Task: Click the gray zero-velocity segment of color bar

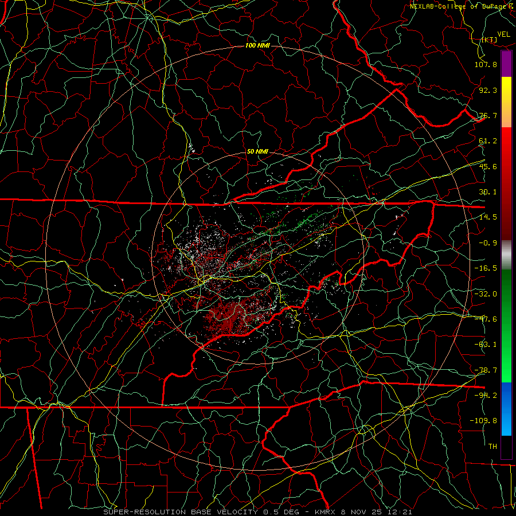Action: point(506,255)
